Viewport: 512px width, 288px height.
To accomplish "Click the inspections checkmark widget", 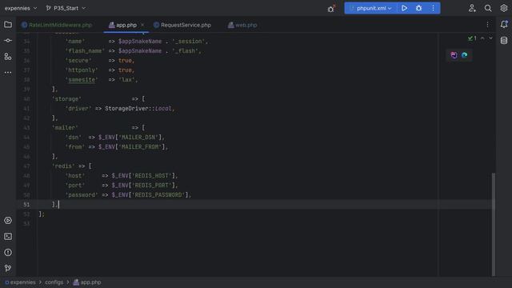I will tap(472, 38).
